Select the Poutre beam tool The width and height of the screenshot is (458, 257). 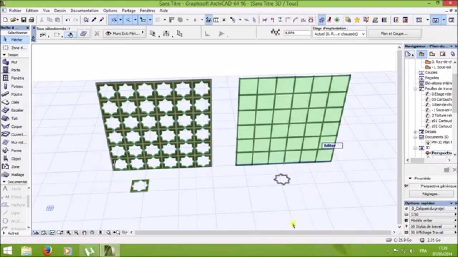point(14,94)
